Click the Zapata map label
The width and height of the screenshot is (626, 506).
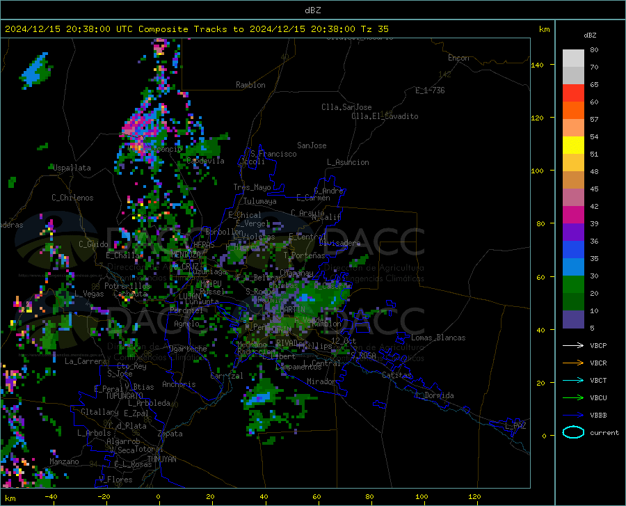point(170,434)
